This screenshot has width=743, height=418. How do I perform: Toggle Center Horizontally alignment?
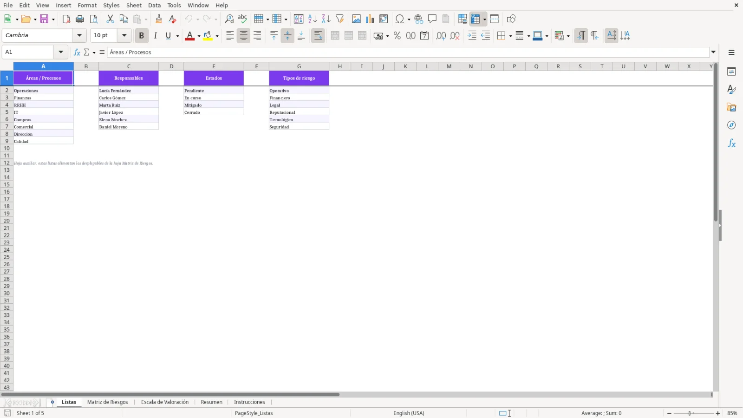click(x=243, y=36)
